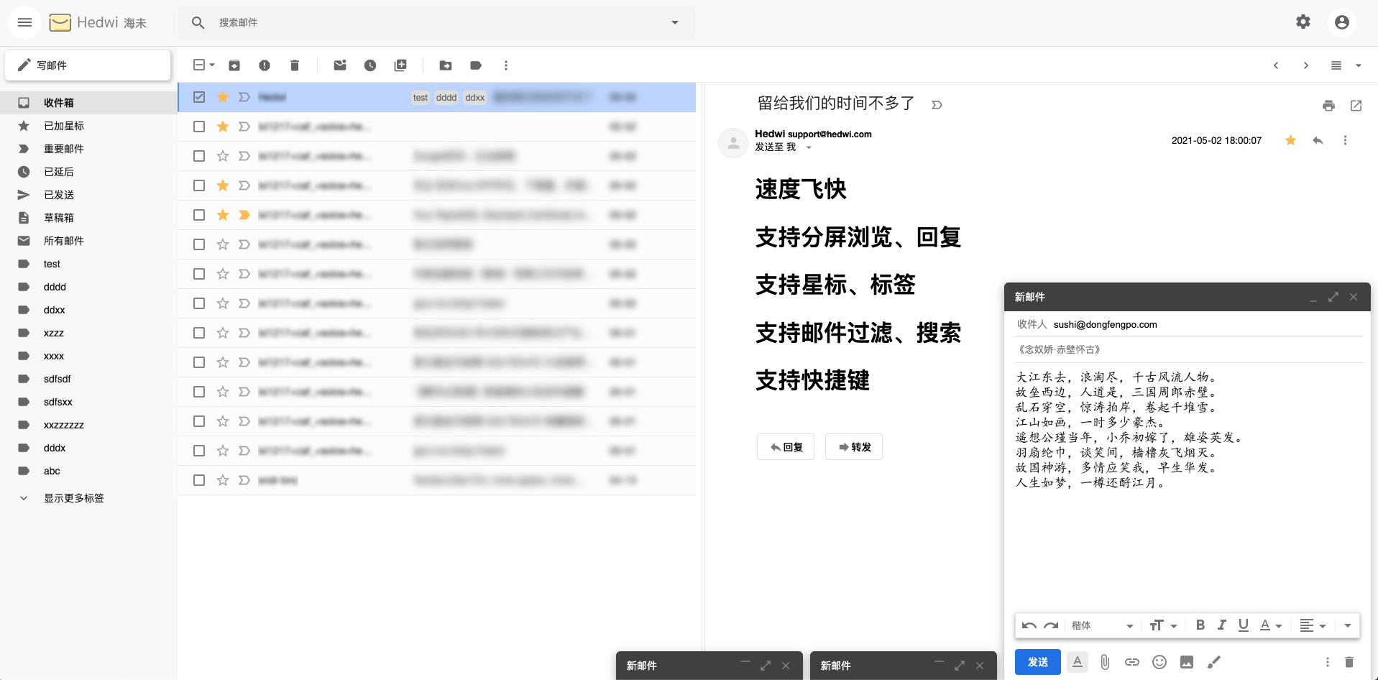Viewport: 1378px width, 680px height.
Task: Attach a file with paperclip icon
Action: [1105, 662]
